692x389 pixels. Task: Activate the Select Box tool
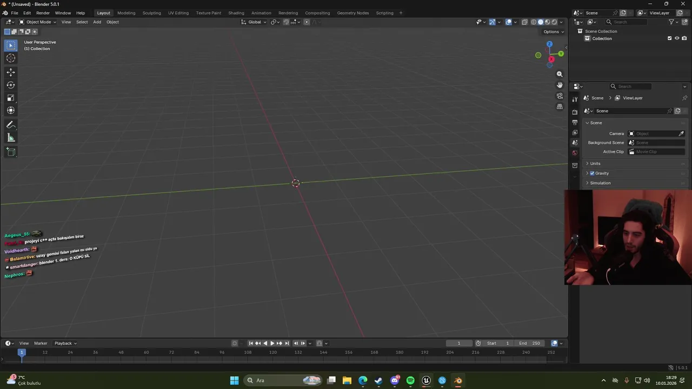pyautogui.click(x=11, y=45)
